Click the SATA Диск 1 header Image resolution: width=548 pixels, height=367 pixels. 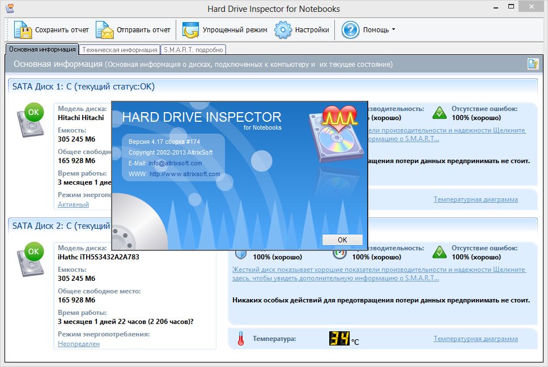(83, 87)
